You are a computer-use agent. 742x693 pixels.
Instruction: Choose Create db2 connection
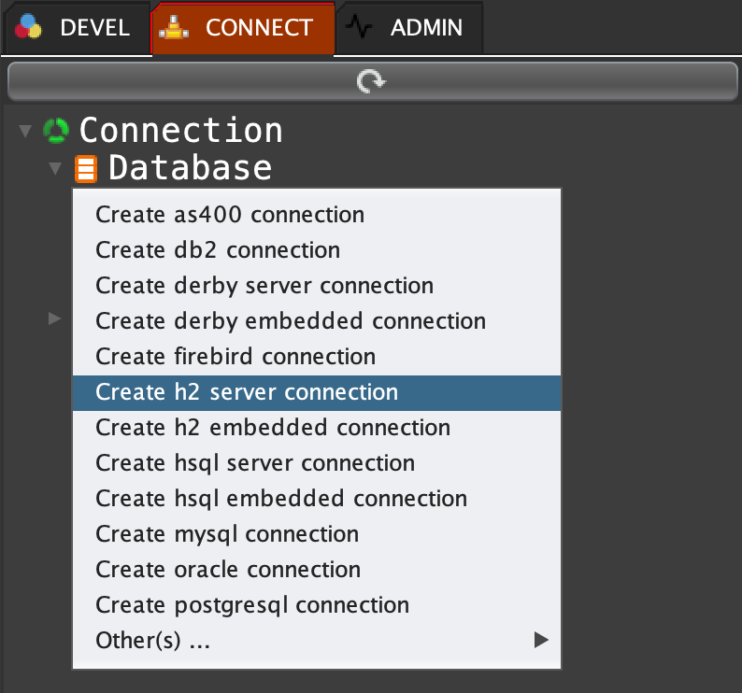(x=218, y=250)
